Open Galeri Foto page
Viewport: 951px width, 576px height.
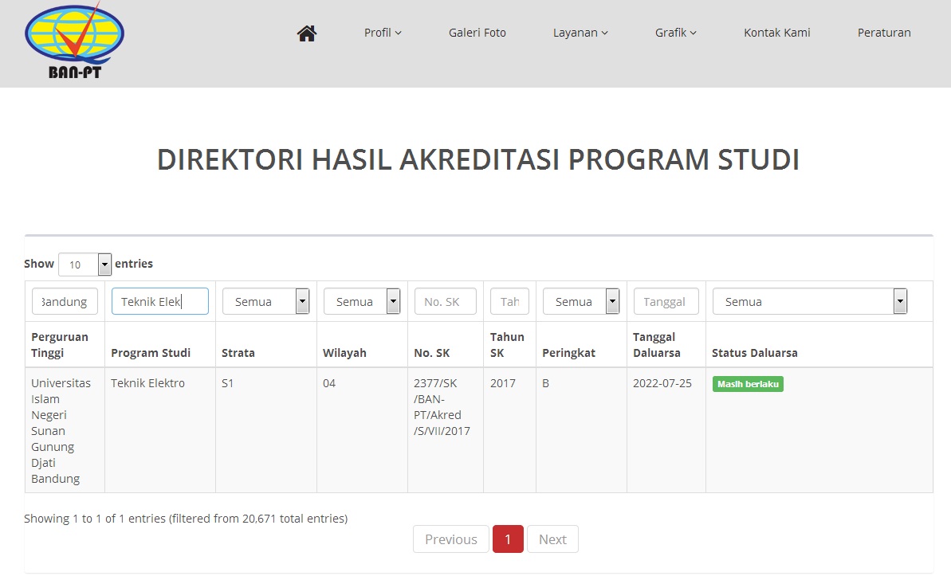tap(477, 33)
